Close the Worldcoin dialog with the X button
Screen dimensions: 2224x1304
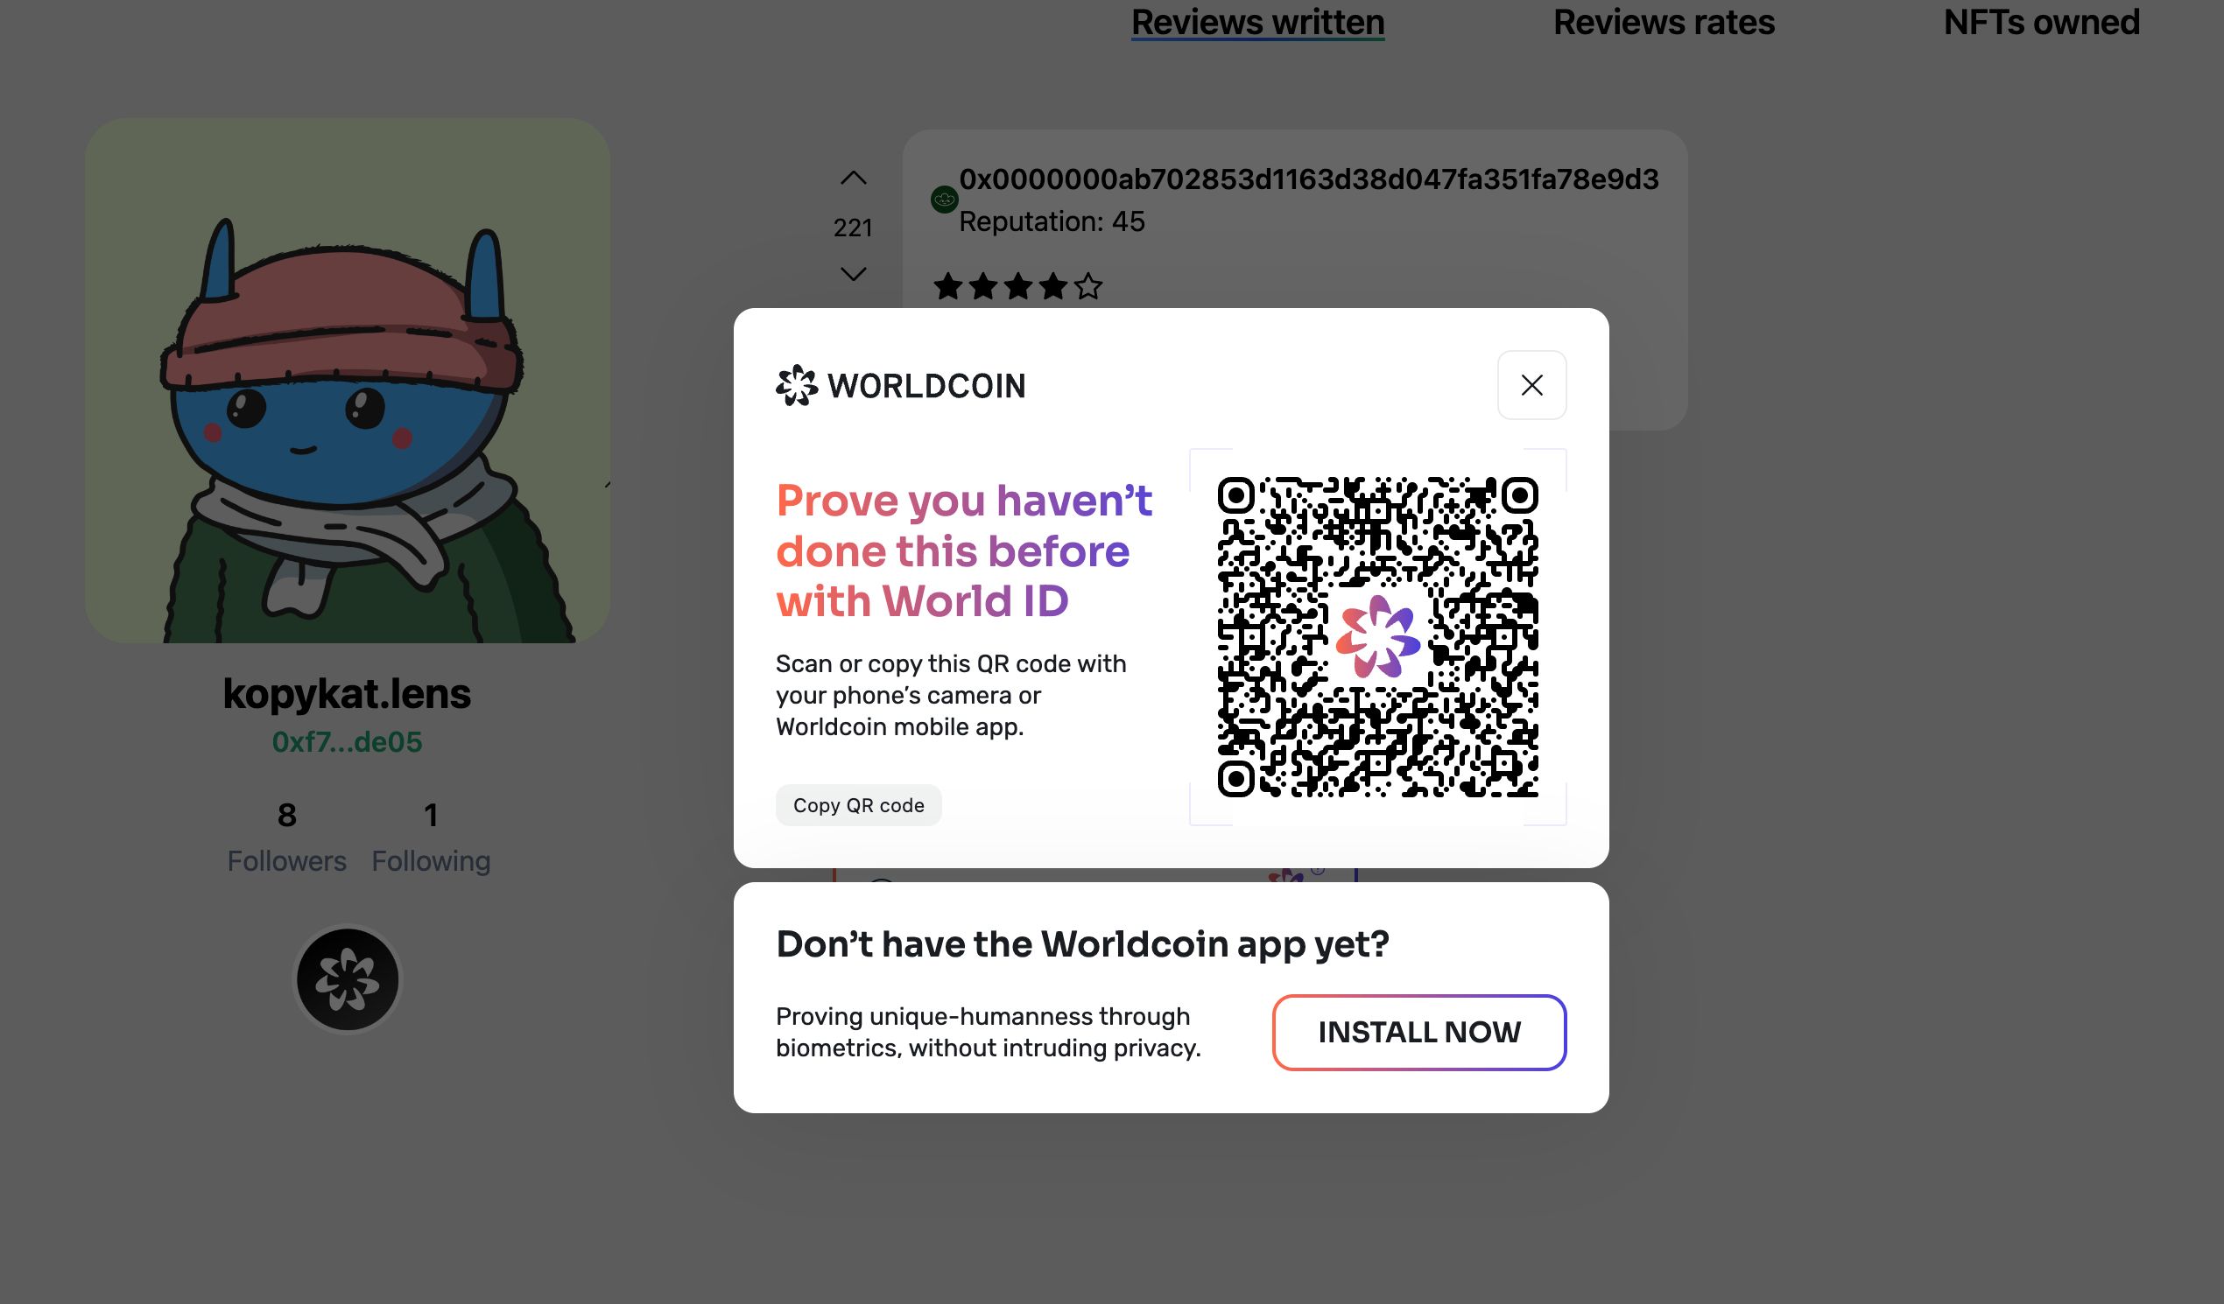(x=1531, y=385)
